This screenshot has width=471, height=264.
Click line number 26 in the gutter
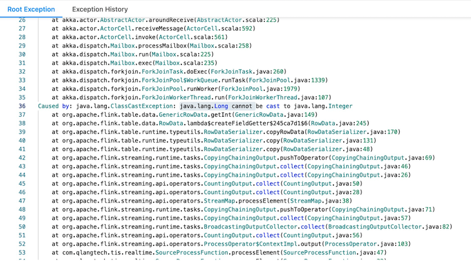coord(22,20)
